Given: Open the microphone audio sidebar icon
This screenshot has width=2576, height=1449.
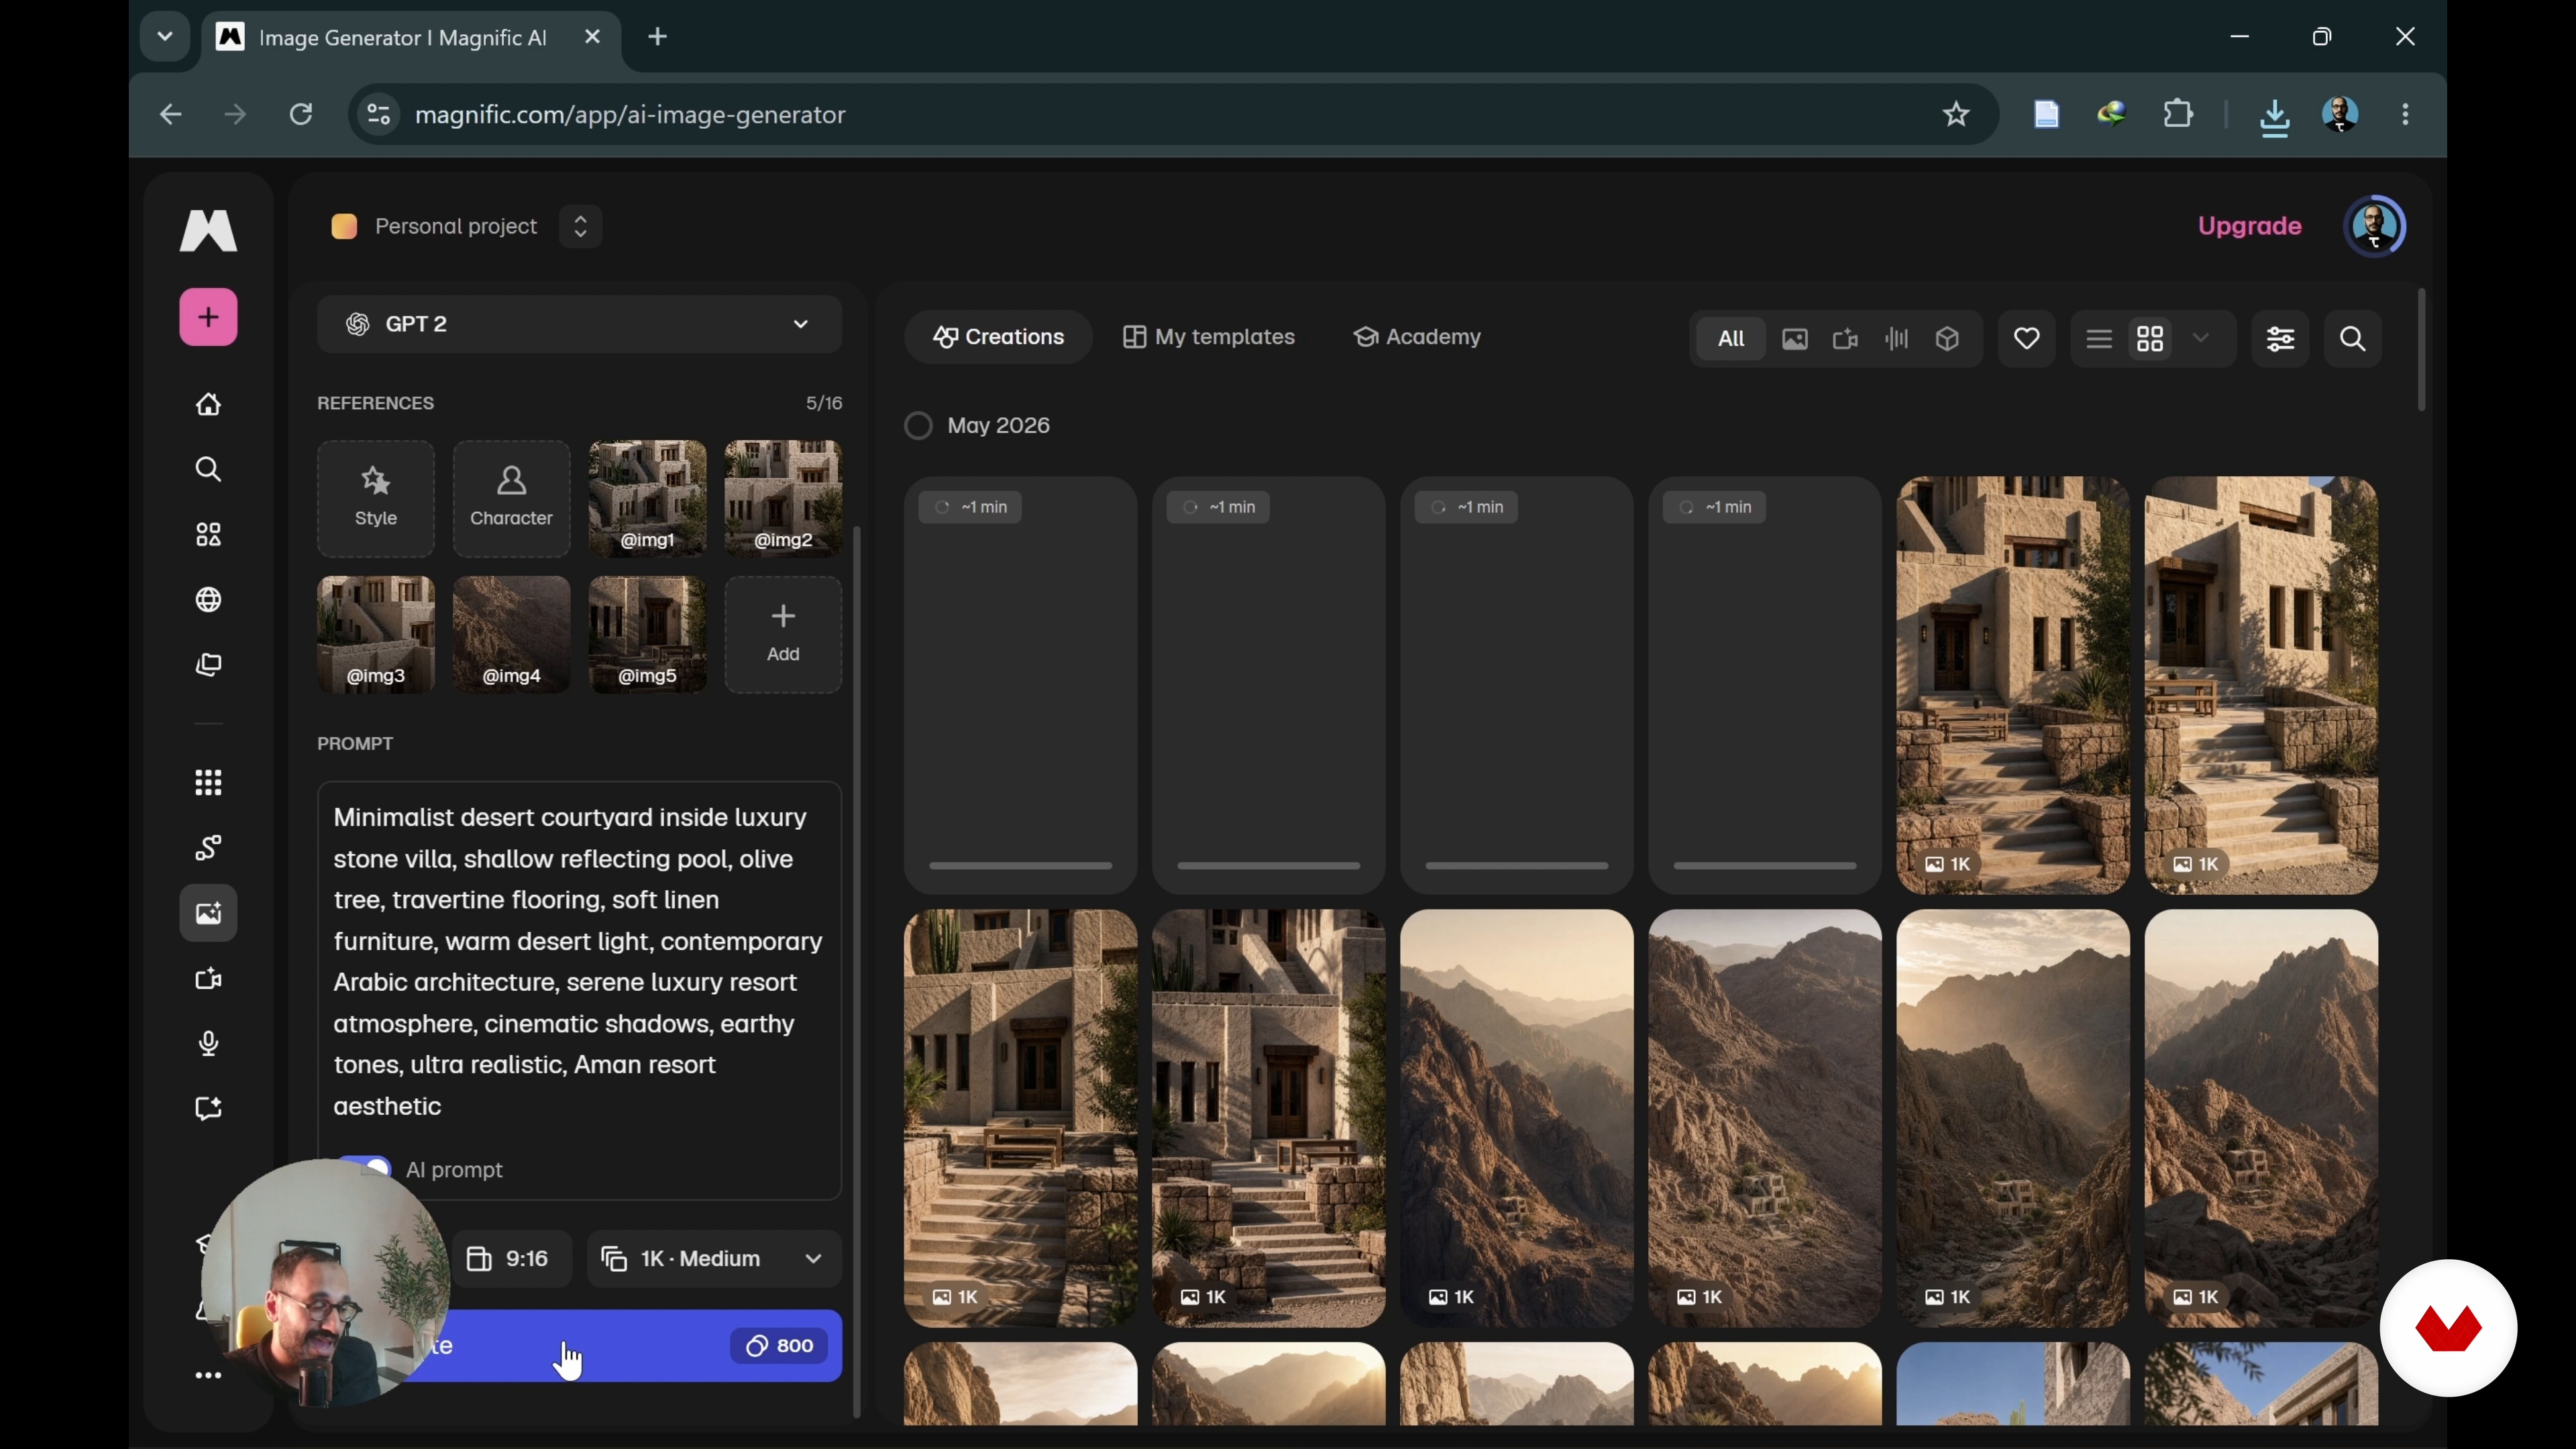Looking at the screenshot, I should (208, 1044).
